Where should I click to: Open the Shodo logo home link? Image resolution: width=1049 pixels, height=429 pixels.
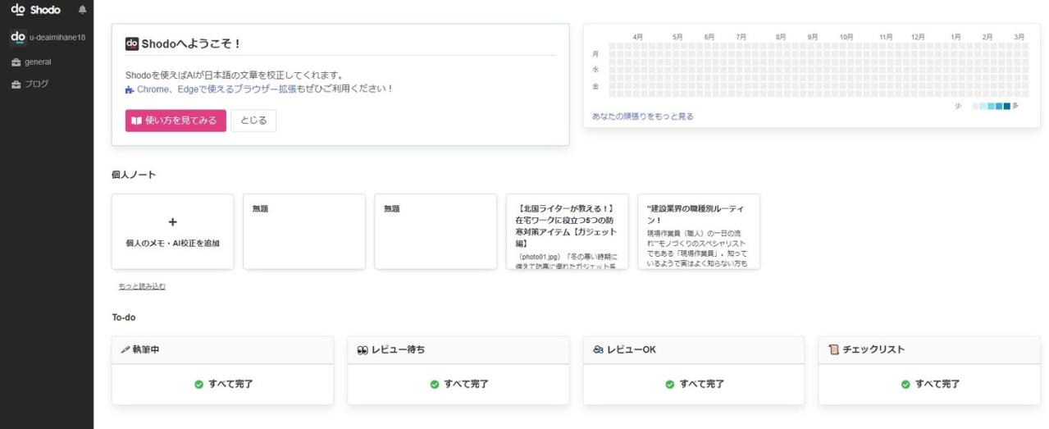point(35,10)
